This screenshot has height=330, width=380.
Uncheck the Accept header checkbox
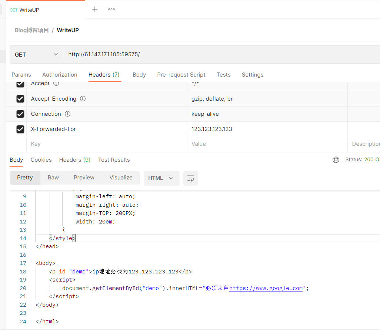[x=20, y=84]
